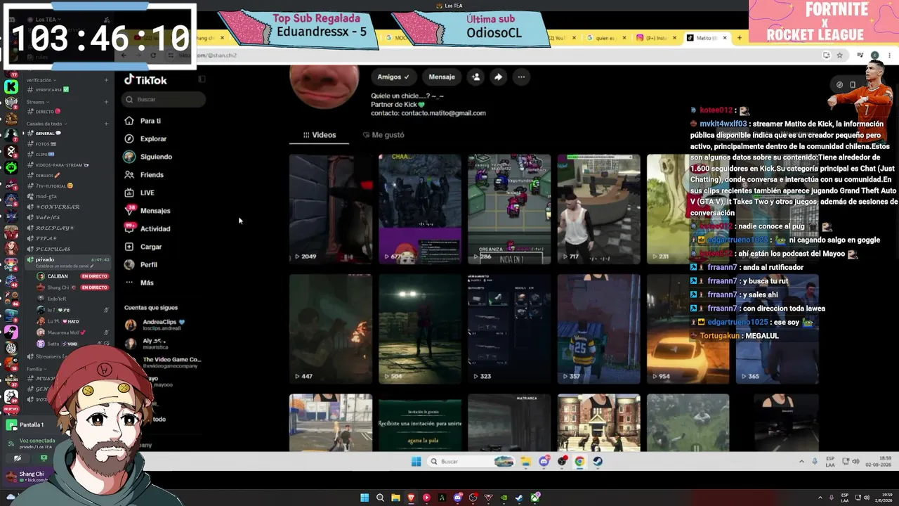Open Steam from the inner taskbar
Viewport: 899px width, 506px height.
click(x=597, y=462)
